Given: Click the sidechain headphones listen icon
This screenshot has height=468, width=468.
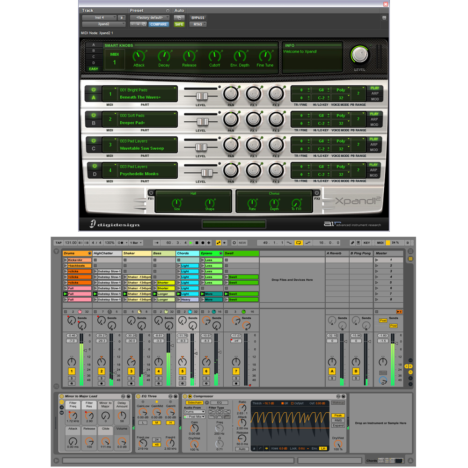Looking at the screenshot, I should [207, 403].
